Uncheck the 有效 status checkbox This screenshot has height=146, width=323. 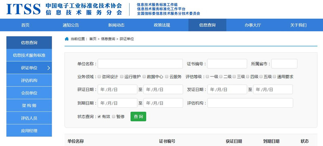point(99,117)
